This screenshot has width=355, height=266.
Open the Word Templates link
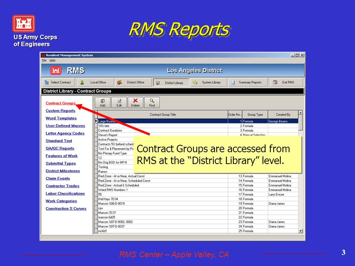pos(61,118)
